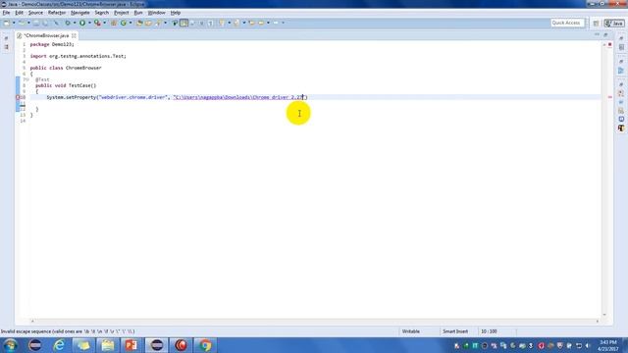628x353 pixels.
Task: Click the System.setProperty code line
Action: (x=177, y=97)
